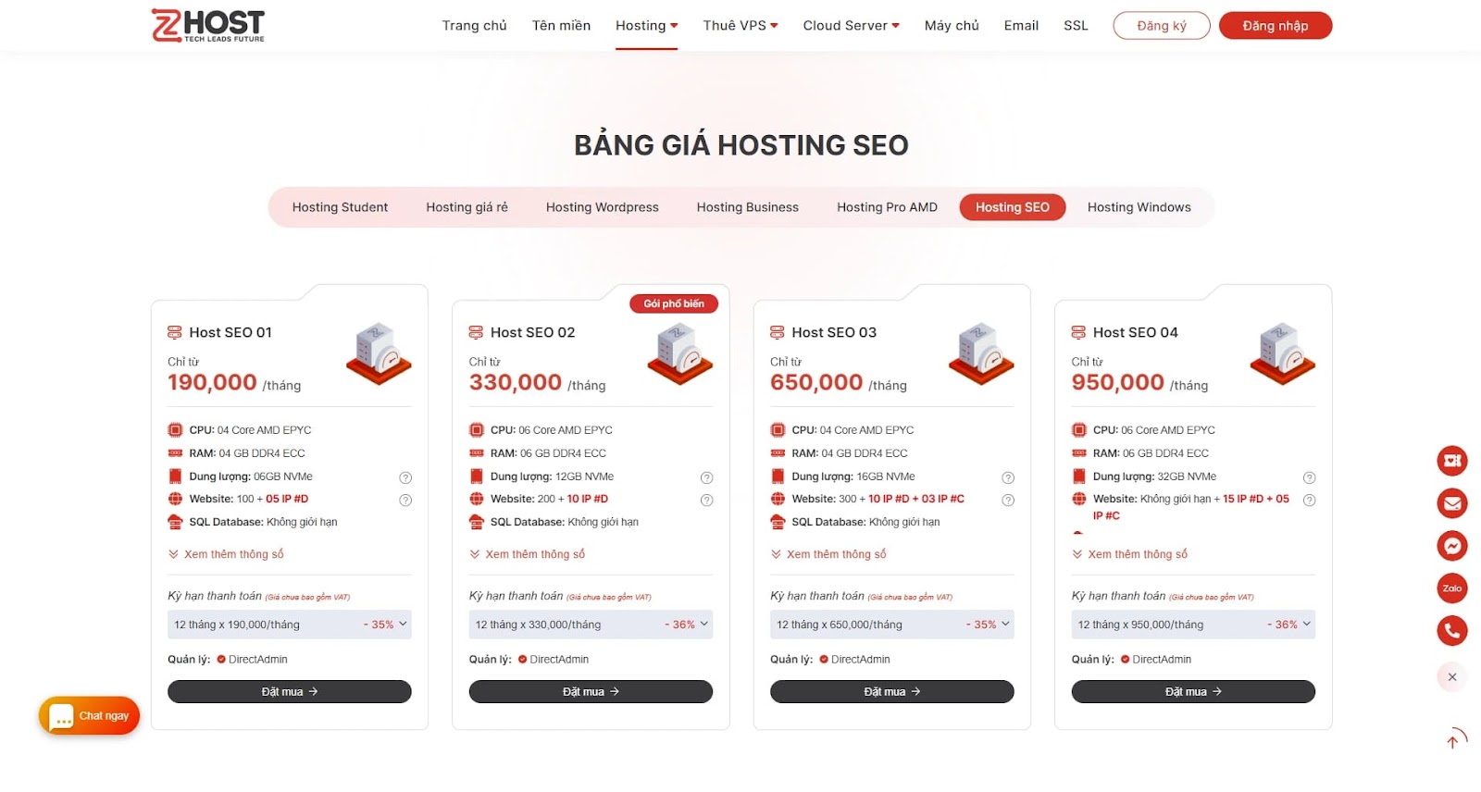Expand 'Xem thêm thông số' in Host SEO 04
The height and width of the screenshot is (792, 1481).
pos(1130,554)
